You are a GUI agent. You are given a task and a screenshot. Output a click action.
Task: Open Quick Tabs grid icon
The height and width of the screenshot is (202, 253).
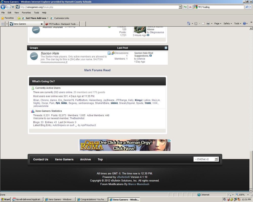click(3, 24)
